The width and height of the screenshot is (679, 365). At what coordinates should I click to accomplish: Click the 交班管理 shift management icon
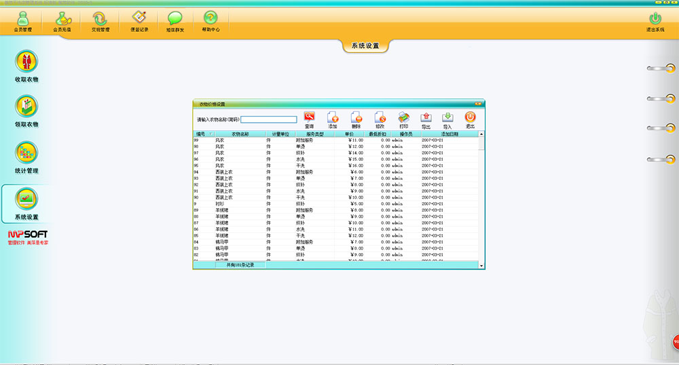click(100, 21)
